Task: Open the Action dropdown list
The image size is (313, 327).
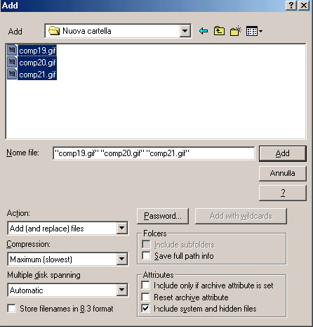Action: [121, 228]
